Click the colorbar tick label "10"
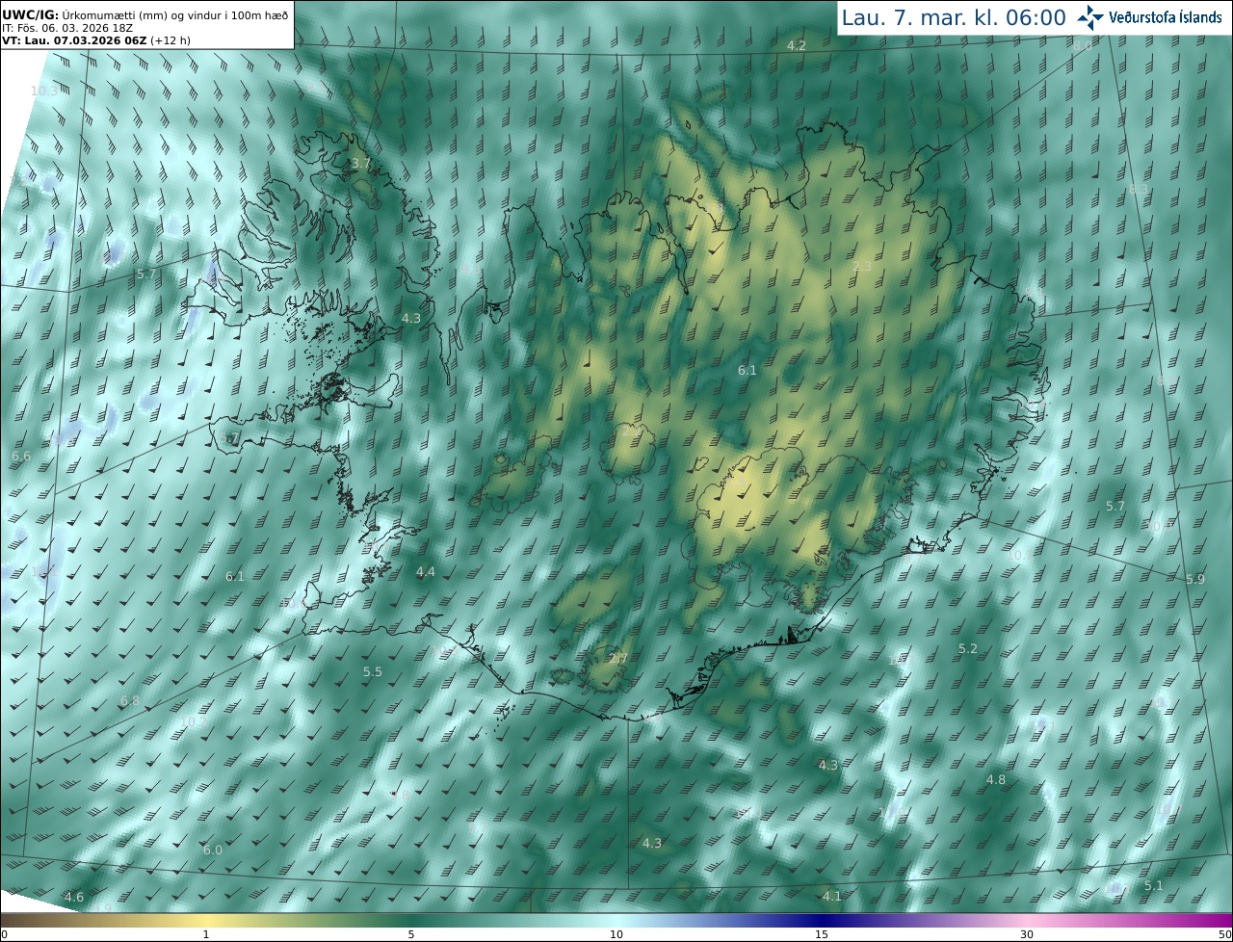The width and height of the screenshot is (1233, 942). coord(616,934)
